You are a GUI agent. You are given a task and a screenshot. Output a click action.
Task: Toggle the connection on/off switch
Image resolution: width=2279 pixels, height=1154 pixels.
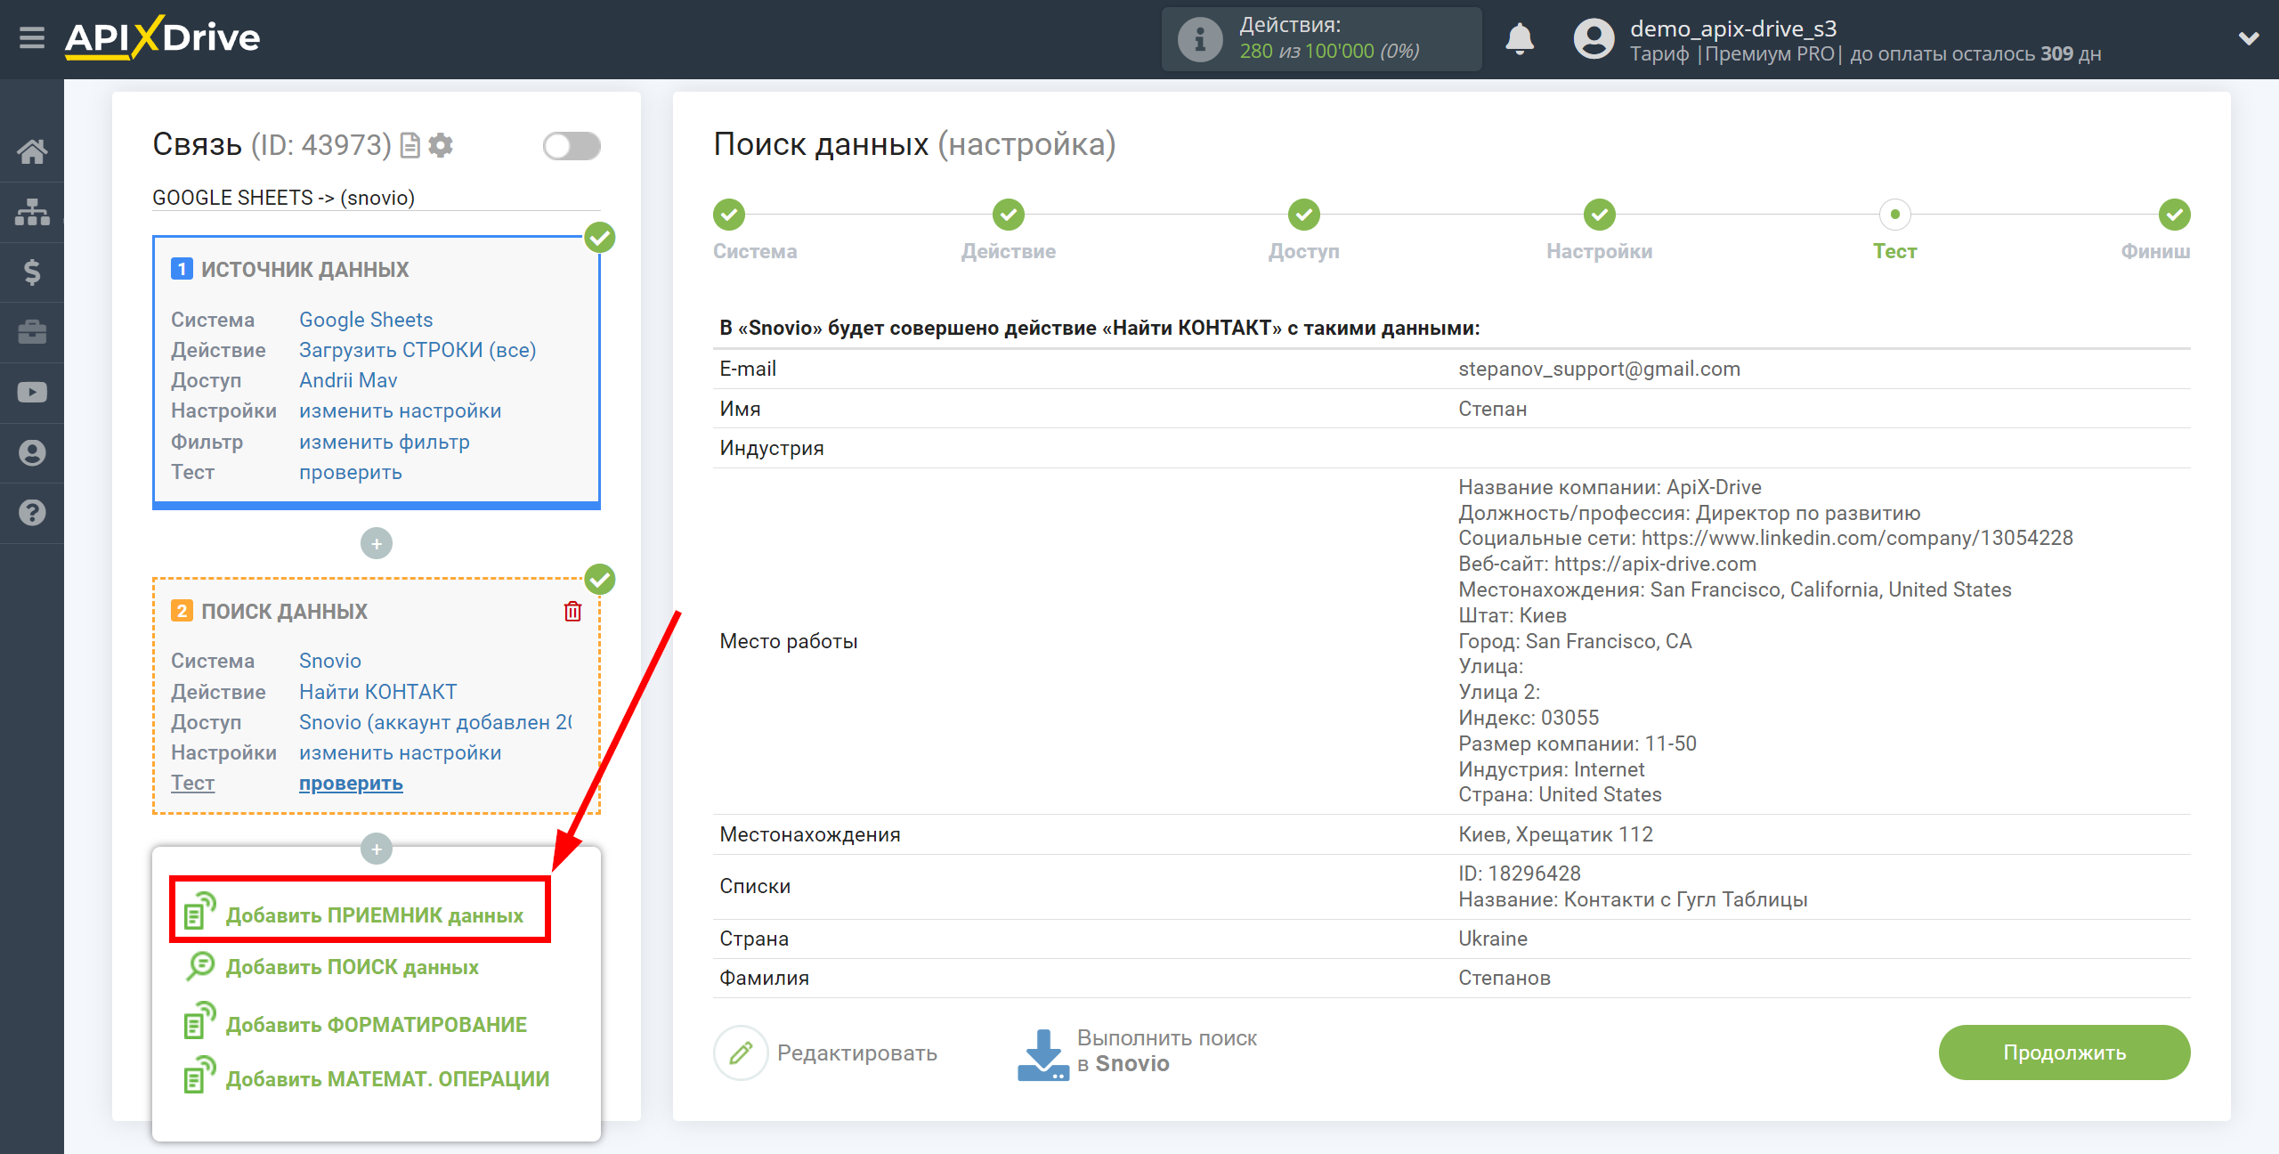(572, 146)
